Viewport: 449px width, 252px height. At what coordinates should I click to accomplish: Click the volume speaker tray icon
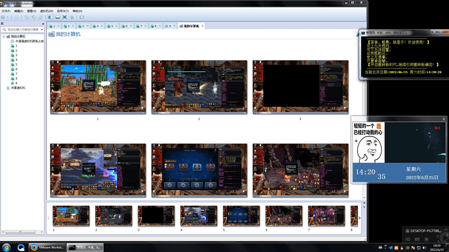point(424,248)
